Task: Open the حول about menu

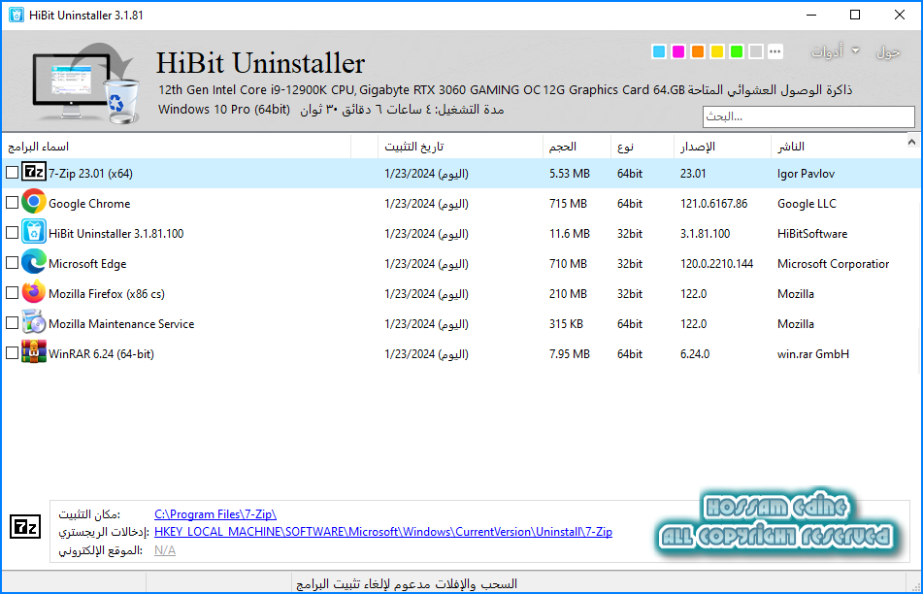Action: (x=888, y=52)
